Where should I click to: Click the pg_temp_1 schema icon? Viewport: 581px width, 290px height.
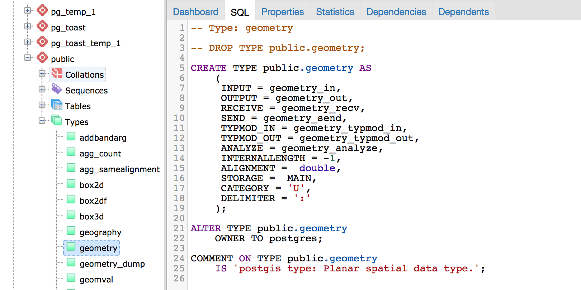pyautogui.click(x=42, y=10)
